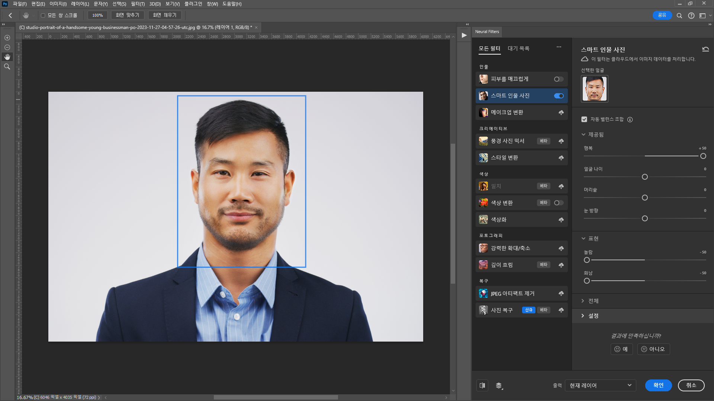714x401 pixels.
Task: Open the 출력 현재 레이어 dropdown
Action: click(x=600, y=385)
